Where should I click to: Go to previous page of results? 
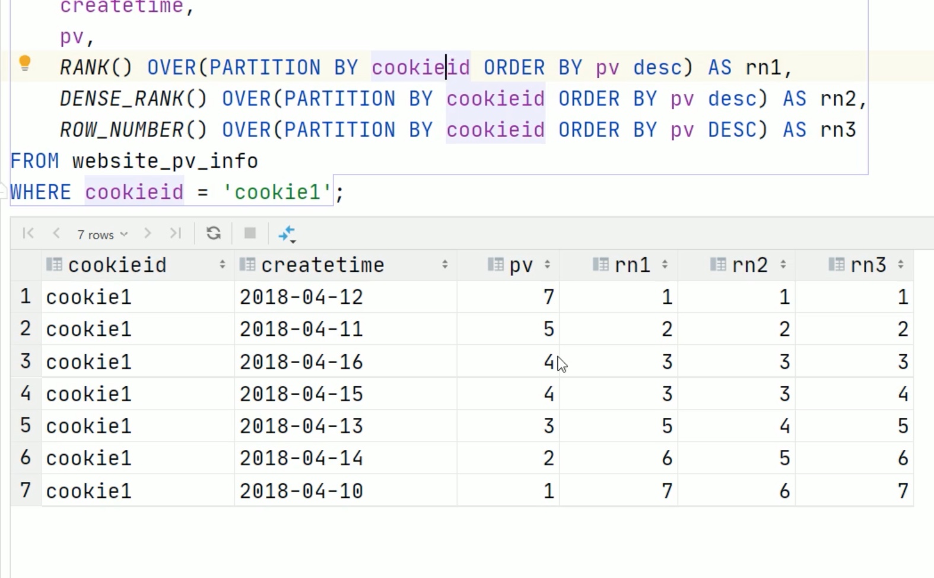click(56, 233)
